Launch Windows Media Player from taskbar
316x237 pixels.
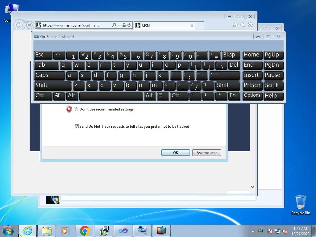65,231
